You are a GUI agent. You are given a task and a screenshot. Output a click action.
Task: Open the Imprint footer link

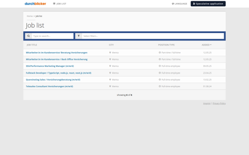click(x=207, y=103)
